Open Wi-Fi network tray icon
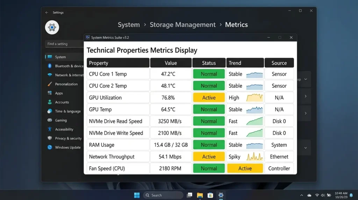 pyautogui.click(x=317, y=195)
